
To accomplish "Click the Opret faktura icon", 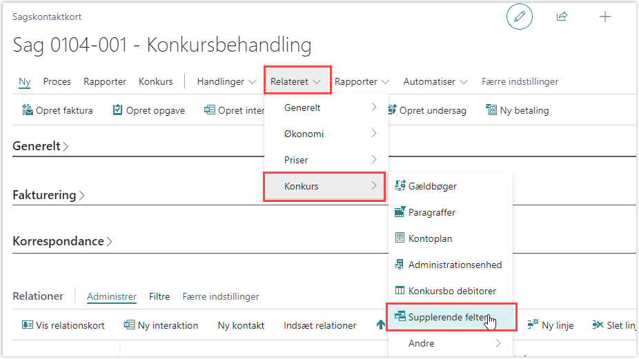I will [28, 110].
